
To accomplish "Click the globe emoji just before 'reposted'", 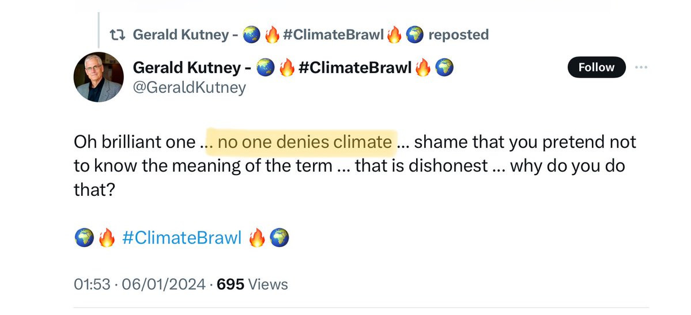I will click(414, 35).
